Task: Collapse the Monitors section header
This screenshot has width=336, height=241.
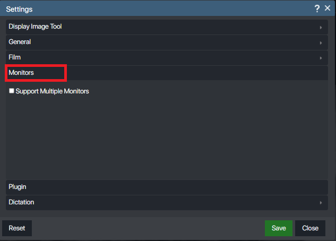Action: (21, 72)
